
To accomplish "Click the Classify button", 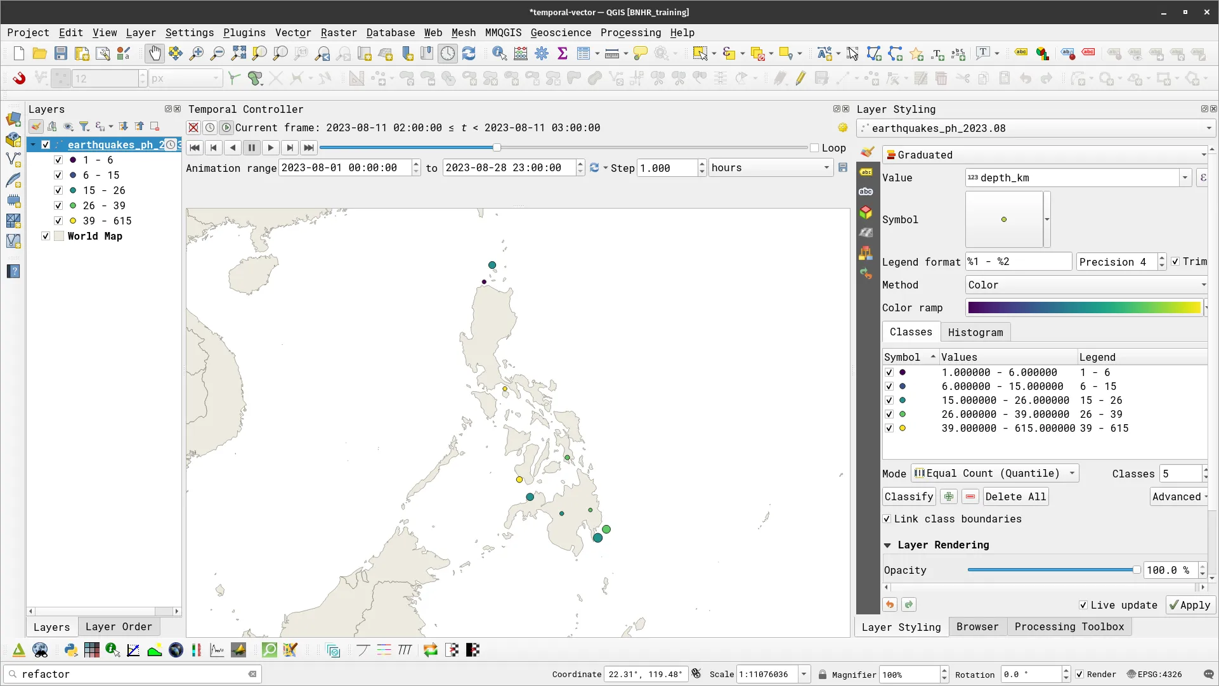I will click(x=909, y=496).
